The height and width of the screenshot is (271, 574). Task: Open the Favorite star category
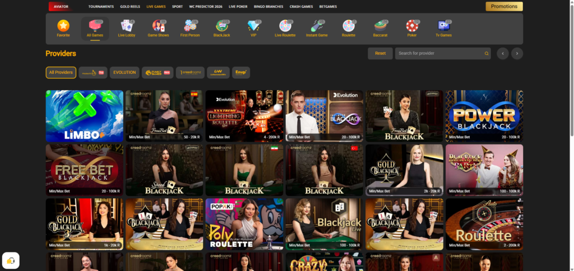(x=63, y=29)
